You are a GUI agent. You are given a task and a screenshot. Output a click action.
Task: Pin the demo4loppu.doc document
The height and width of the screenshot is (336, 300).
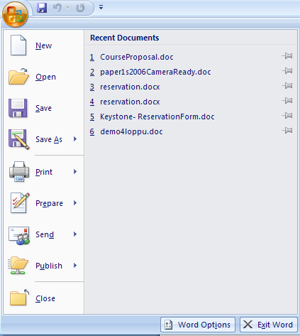287,131
